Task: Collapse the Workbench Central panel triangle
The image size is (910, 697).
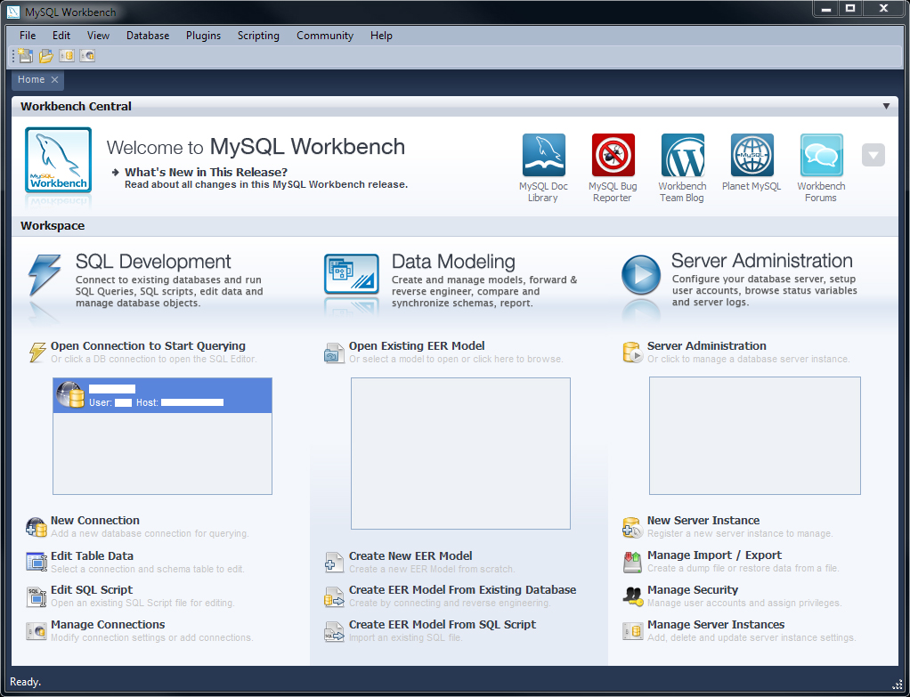Action: pos(886,106)
